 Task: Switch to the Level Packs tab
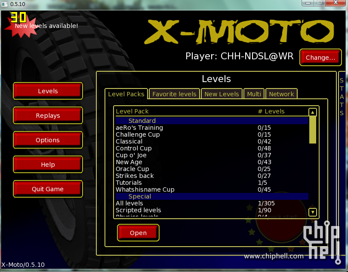coord(126,94)
